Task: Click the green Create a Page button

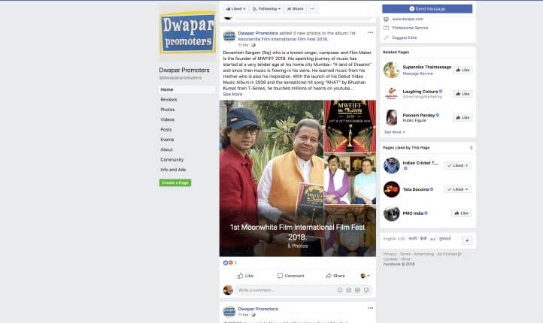Action: point(175,183)
